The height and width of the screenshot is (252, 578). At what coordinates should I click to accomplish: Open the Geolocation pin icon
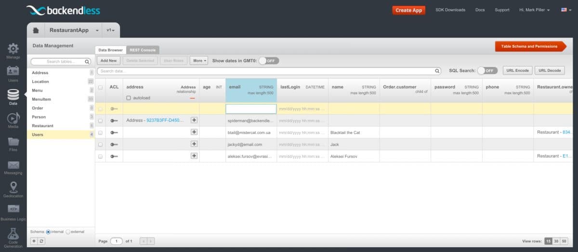coord(13,187)
